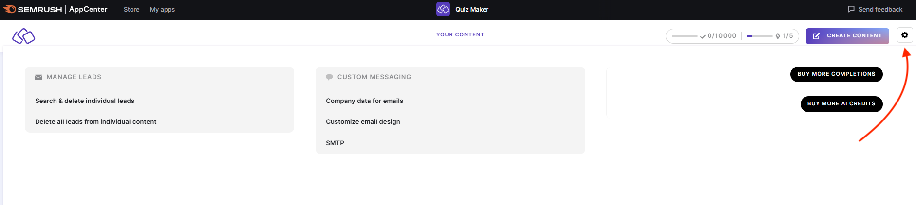Open Company data for emails
Image resolution: width=916 pixels, height=205 pixels.
click(364, 101)
